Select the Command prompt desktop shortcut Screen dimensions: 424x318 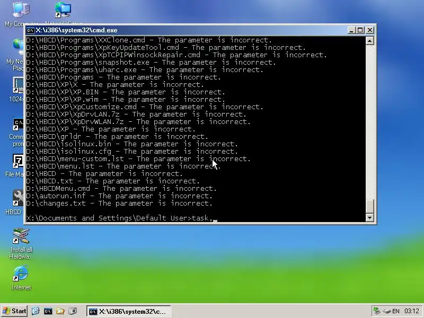17,132
